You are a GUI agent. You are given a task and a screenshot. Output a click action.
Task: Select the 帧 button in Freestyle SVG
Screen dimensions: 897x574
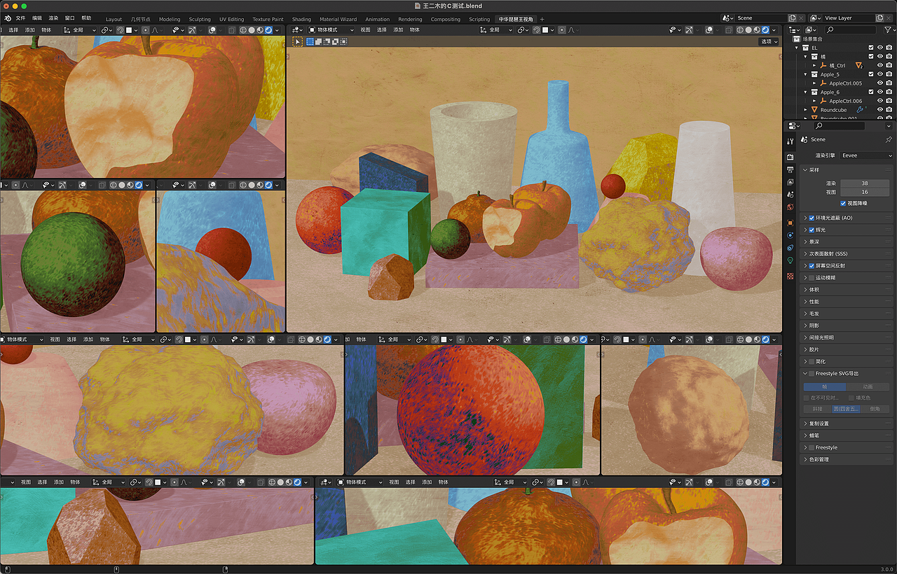(x=824, y=386)
